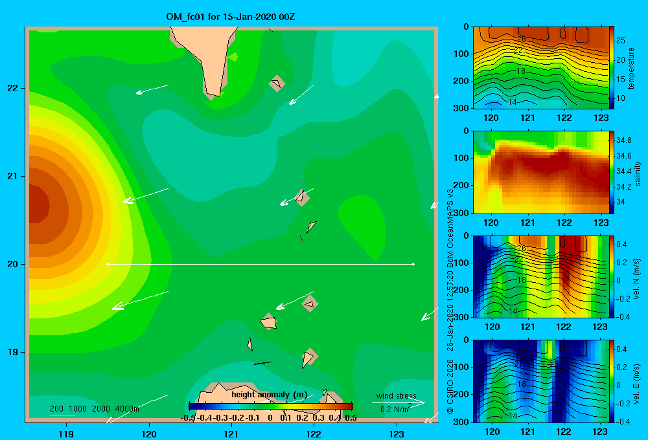Image resolution: width=648 pixels, height=440 pixels.
Task: Click the '18' contour label in vel. N panel
Action: pos(521,280)
